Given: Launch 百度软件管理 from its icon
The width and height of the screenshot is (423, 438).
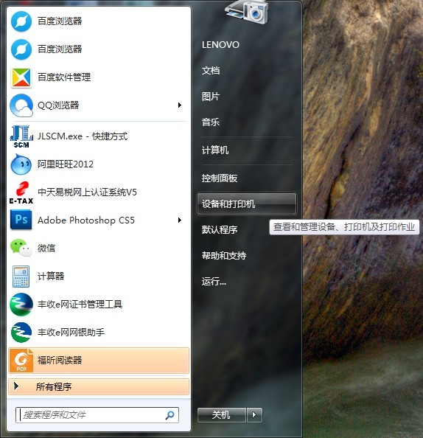Looking at the screenshot, I should (x=21, y=77).
